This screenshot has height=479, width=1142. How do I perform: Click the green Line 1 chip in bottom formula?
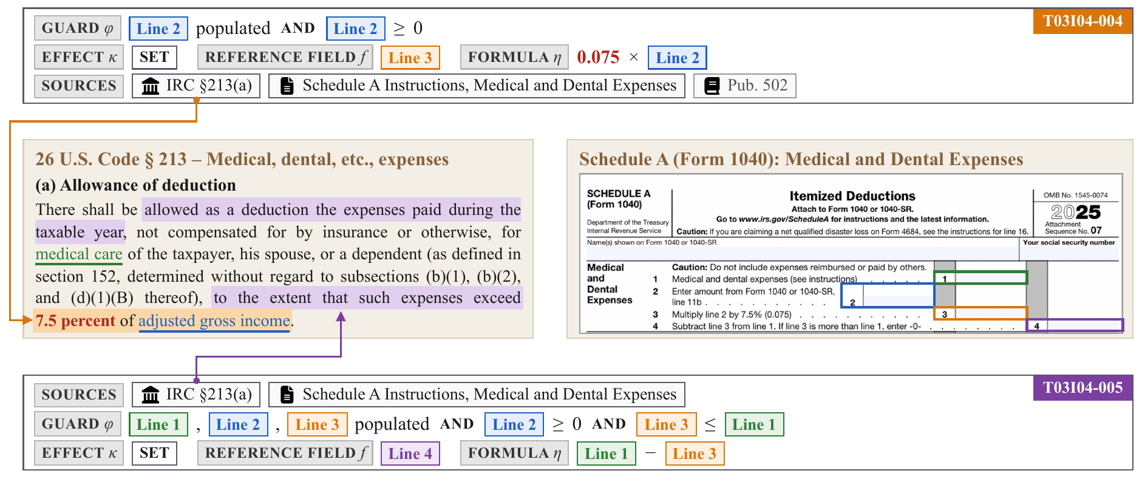click(x=607, y=454)
